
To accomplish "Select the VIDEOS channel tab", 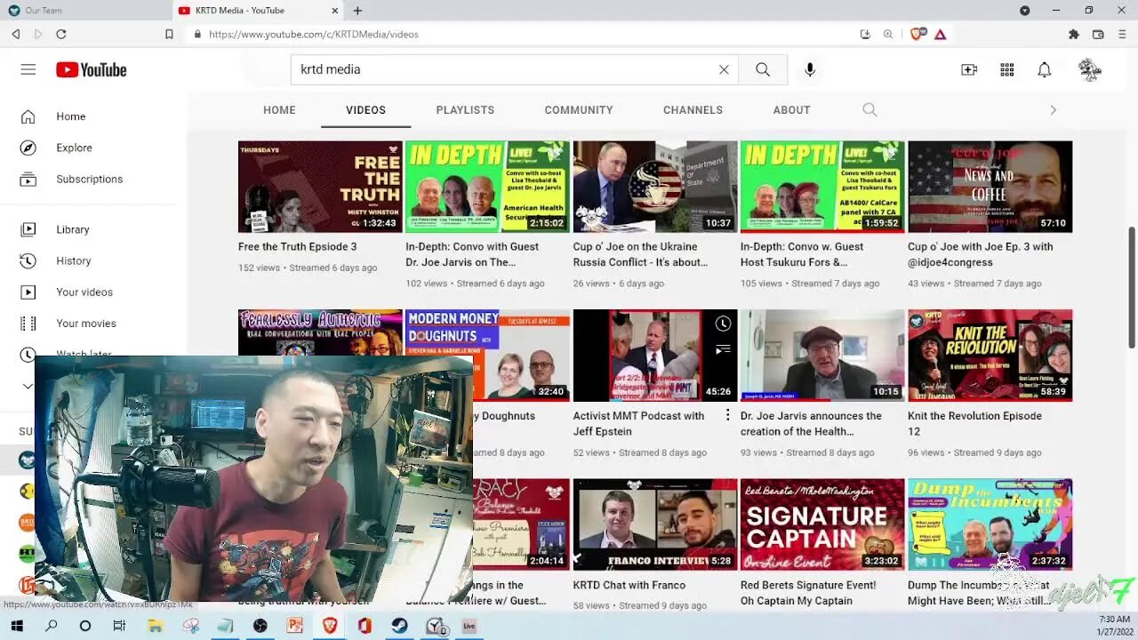I will [365, 110].
